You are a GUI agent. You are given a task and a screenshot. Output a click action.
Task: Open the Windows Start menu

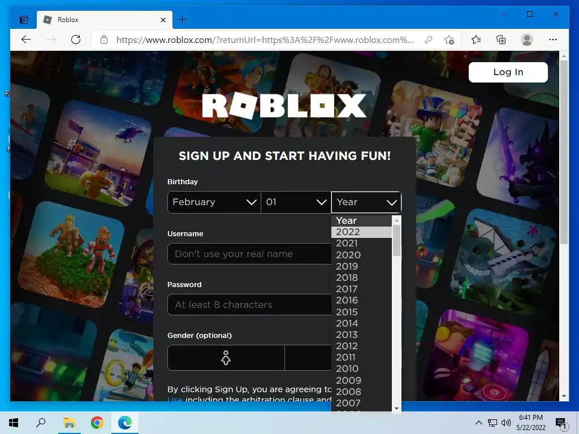coord(14,423)
